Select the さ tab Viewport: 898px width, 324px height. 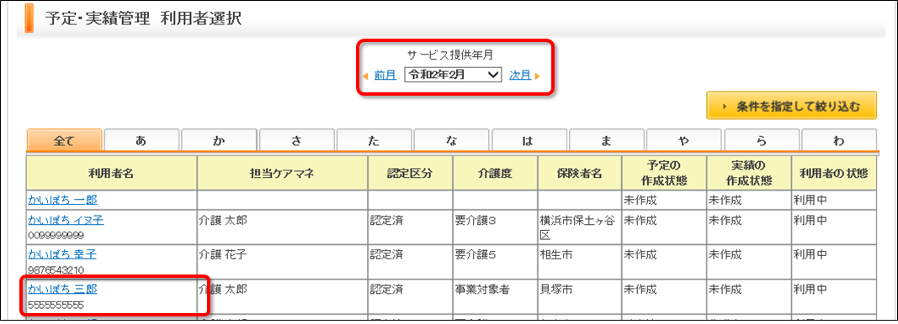[296, 140]
